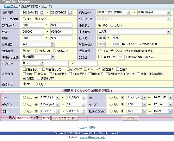
Task: Focus the 仕入先 end field 9999
Action: [116, 38]
